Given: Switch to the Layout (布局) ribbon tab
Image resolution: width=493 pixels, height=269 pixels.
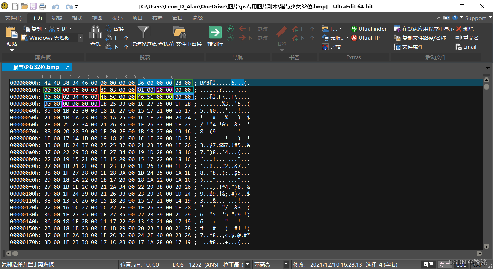Looking at the screenshot, I should click(158, 18).
